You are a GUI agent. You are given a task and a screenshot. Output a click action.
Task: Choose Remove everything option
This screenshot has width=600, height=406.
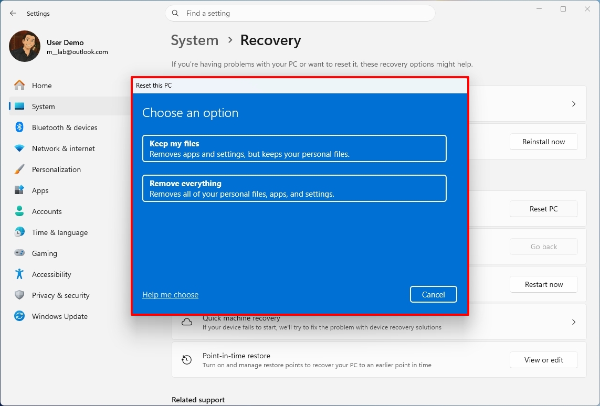[294, 188]
